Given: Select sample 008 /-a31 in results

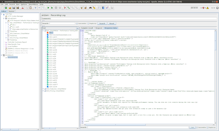Looking at the screenshot, I should 52,48.
